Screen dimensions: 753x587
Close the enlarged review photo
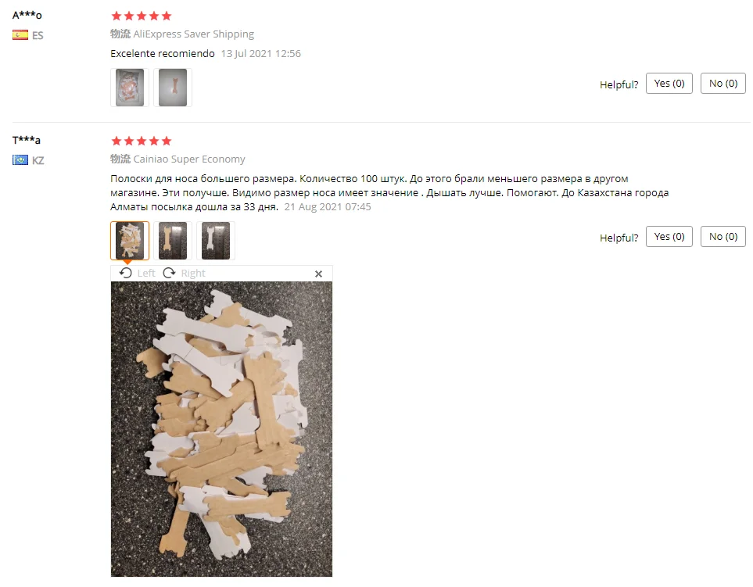click(318, 274)
